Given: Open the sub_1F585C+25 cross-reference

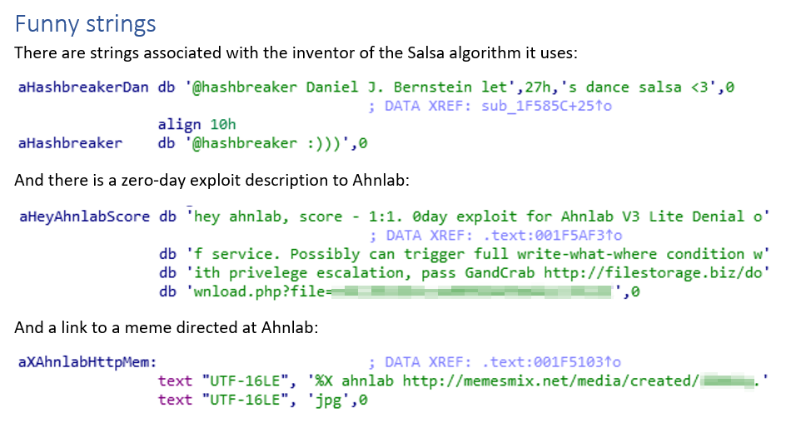Looking at the screenshot, I should 546,106.
